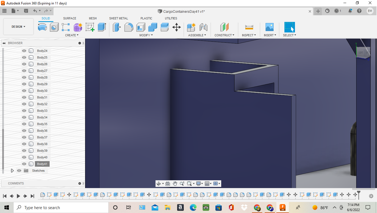Add a new design tab
The width and height of the screenshot is (377, 213).
(x=318, y=11)
